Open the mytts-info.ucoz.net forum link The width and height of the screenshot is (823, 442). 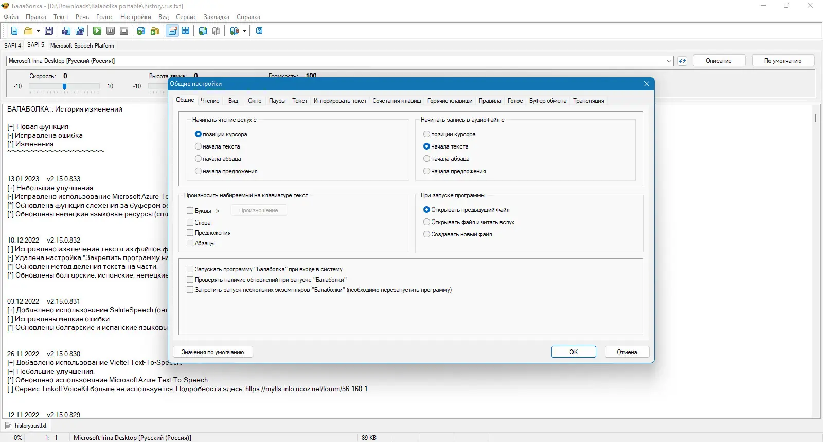click(307, 389)
